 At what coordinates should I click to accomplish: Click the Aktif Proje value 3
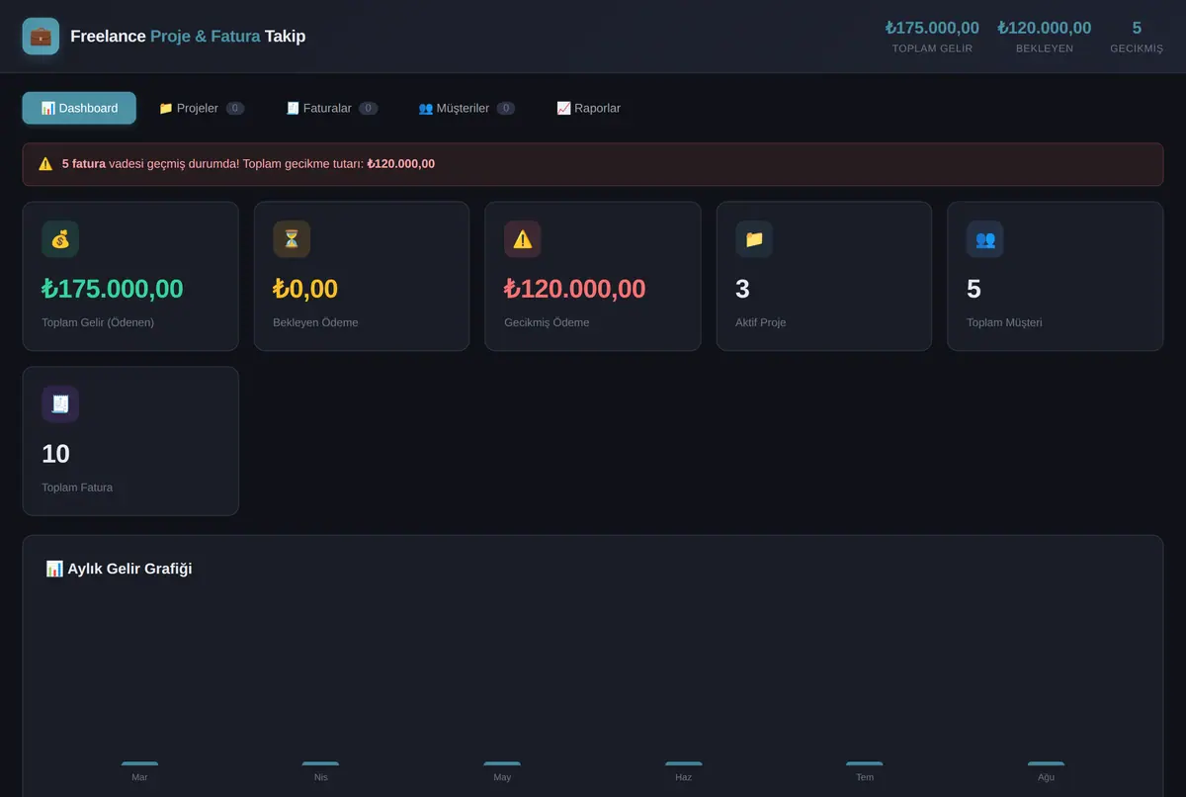742,289
